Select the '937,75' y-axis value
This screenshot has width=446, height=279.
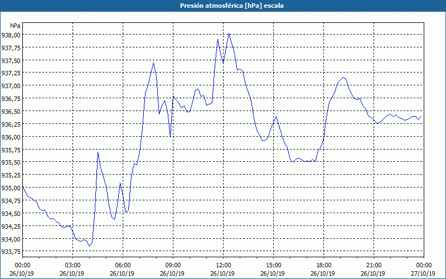pyautogui.click(x=11, y=48)
